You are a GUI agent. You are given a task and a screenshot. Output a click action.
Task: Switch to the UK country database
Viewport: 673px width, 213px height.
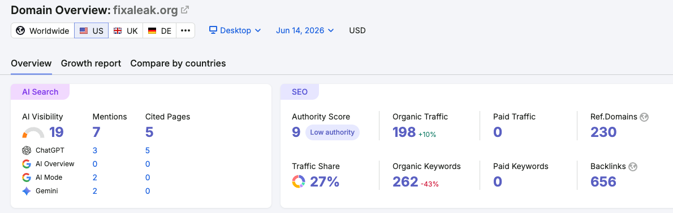click(x=126, y=31)
